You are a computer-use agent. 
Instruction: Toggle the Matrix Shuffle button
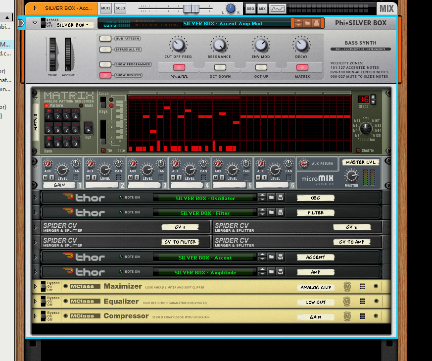[x=358, y=151]
